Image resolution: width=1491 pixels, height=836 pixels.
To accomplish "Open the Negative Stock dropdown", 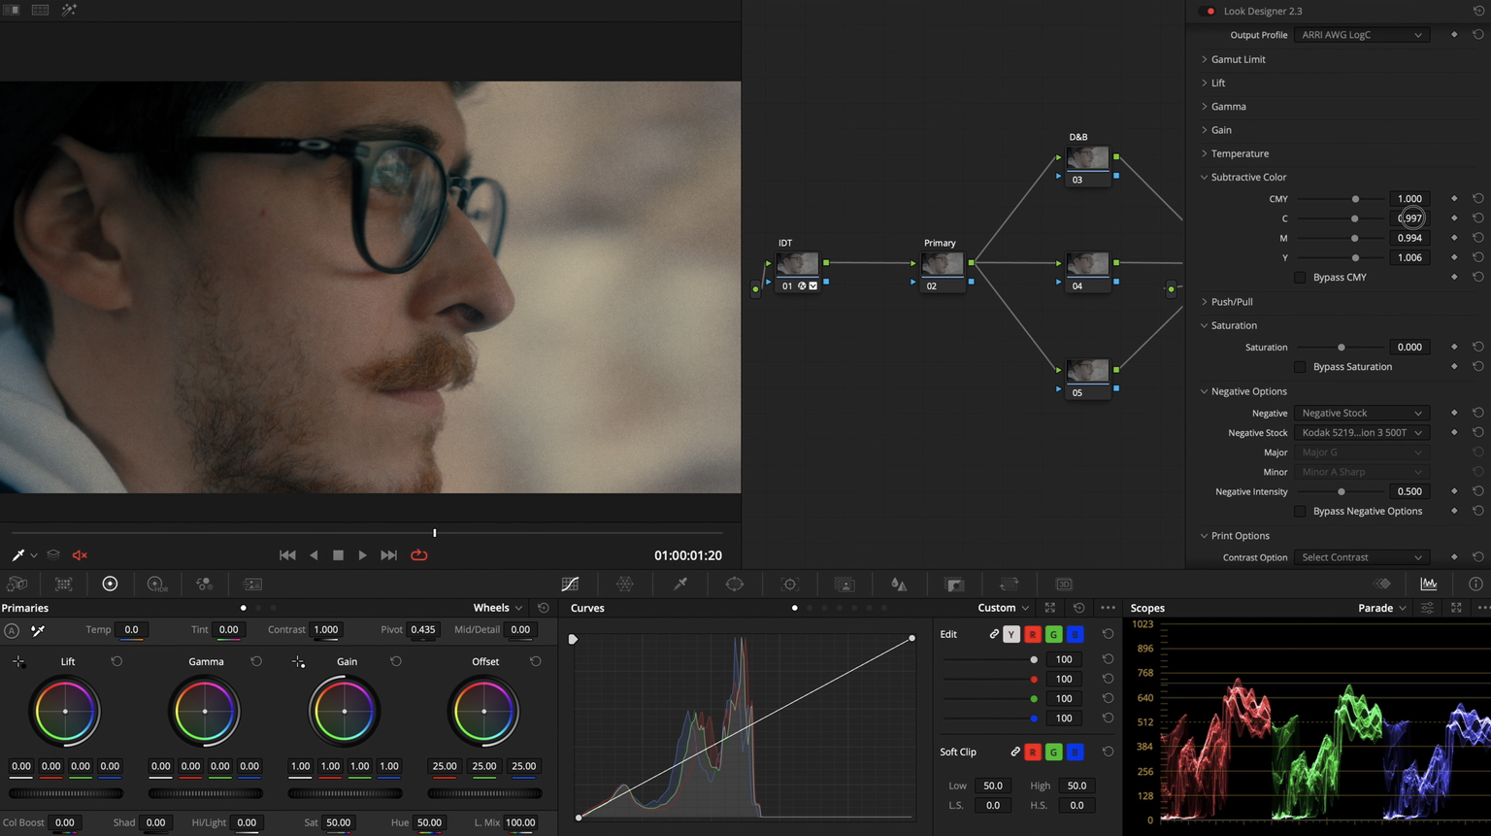I will [1361, 433].
